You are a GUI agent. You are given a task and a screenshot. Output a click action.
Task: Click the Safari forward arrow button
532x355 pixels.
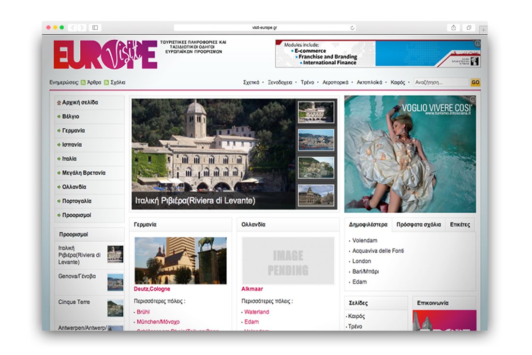pyautogui.click(x=82, y=28)
